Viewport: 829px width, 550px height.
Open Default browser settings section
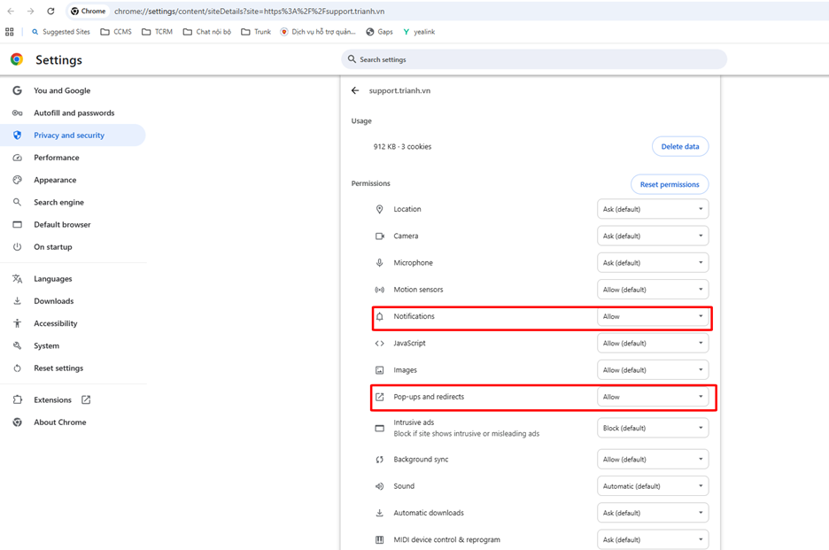point(73,225)
